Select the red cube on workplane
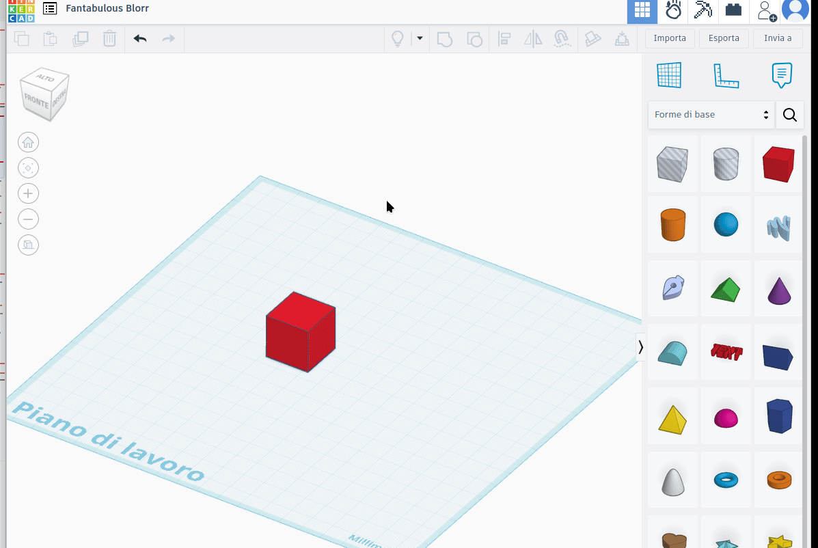 coord(301,332)
